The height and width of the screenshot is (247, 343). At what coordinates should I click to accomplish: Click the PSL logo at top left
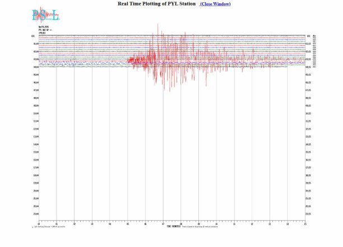tap(44, 15)
